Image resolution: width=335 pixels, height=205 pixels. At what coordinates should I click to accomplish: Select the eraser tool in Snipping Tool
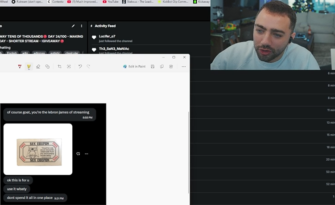[38, 67]
